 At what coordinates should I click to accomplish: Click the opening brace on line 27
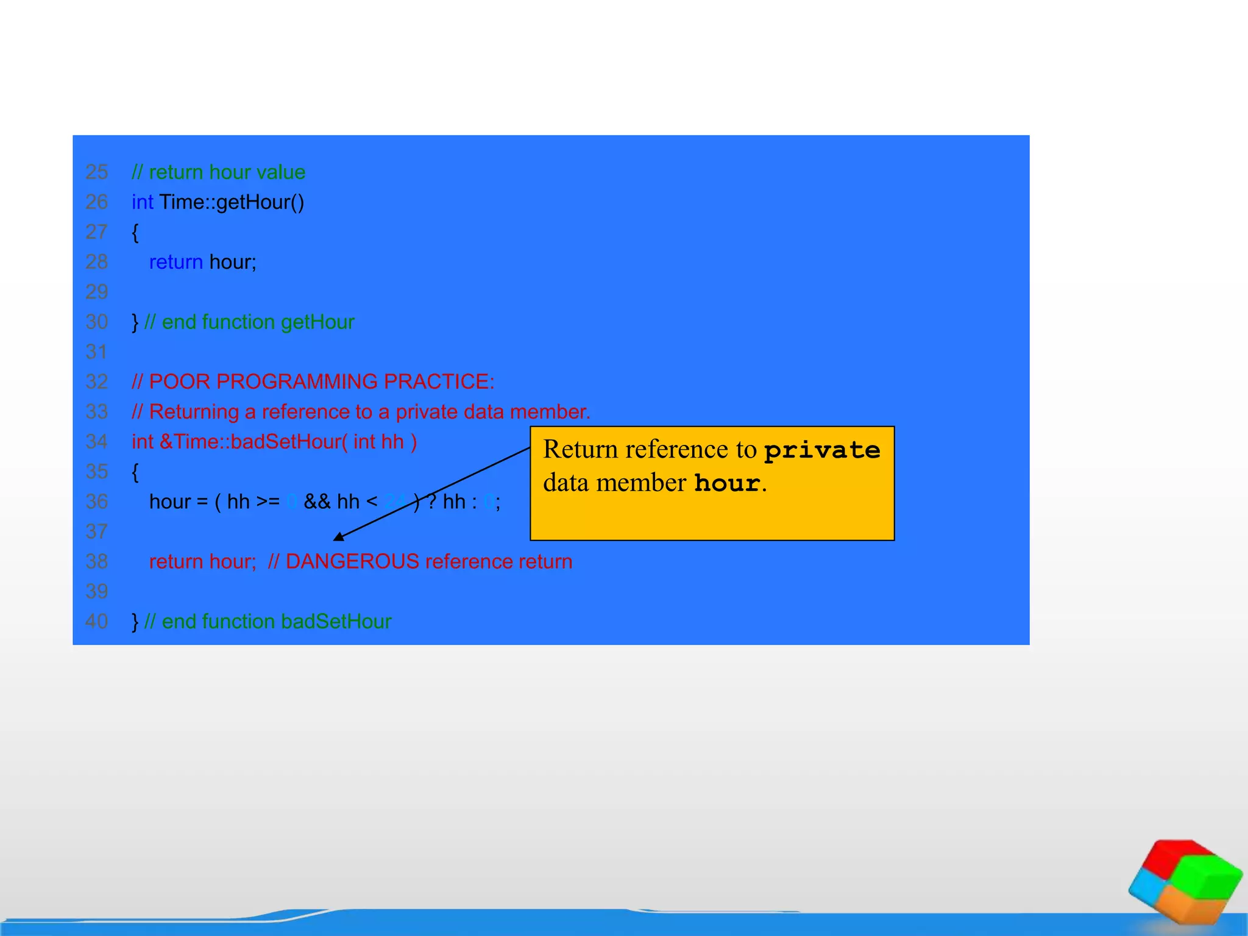tap(135, 232)
